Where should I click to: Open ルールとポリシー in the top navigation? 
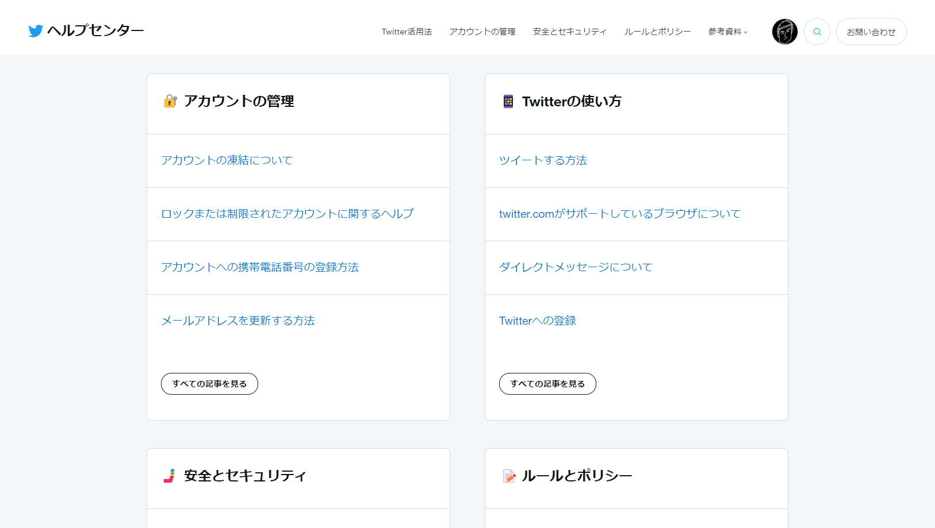pyautogui.click(x=658, y=32)
